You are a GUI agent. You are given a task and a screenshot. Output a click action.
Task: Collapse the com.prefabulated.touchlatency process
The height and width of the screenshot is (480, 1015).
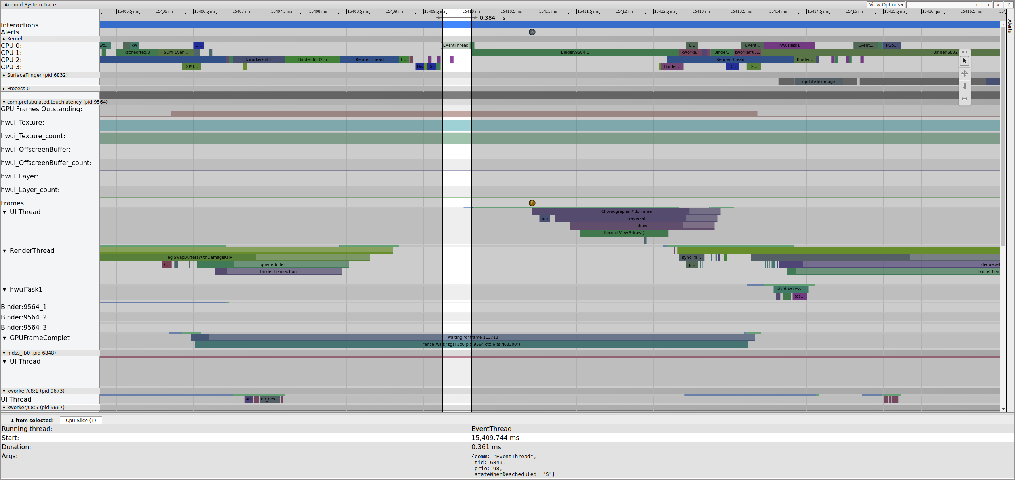(4, 102)
